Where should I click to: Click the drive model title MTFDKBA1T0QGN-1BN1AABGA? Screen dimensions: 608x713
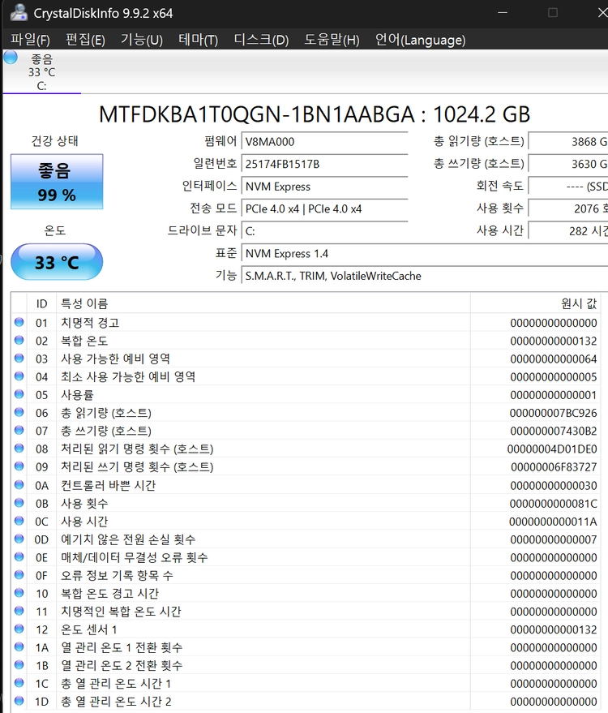click(x=315, y=114)
